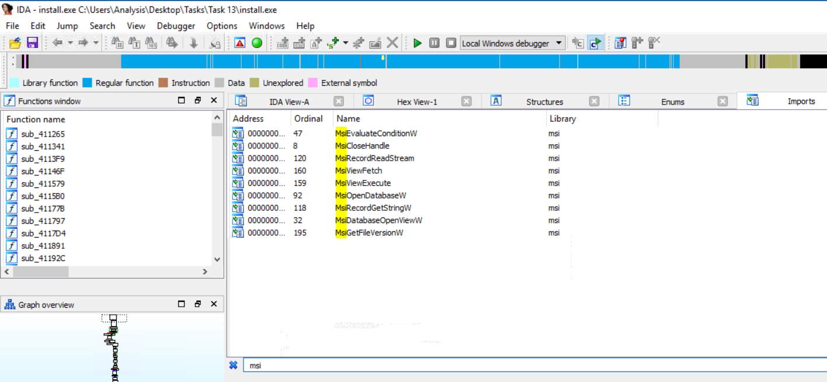Open the Debugger menu
827x382 pixels.
coord(176,26)
